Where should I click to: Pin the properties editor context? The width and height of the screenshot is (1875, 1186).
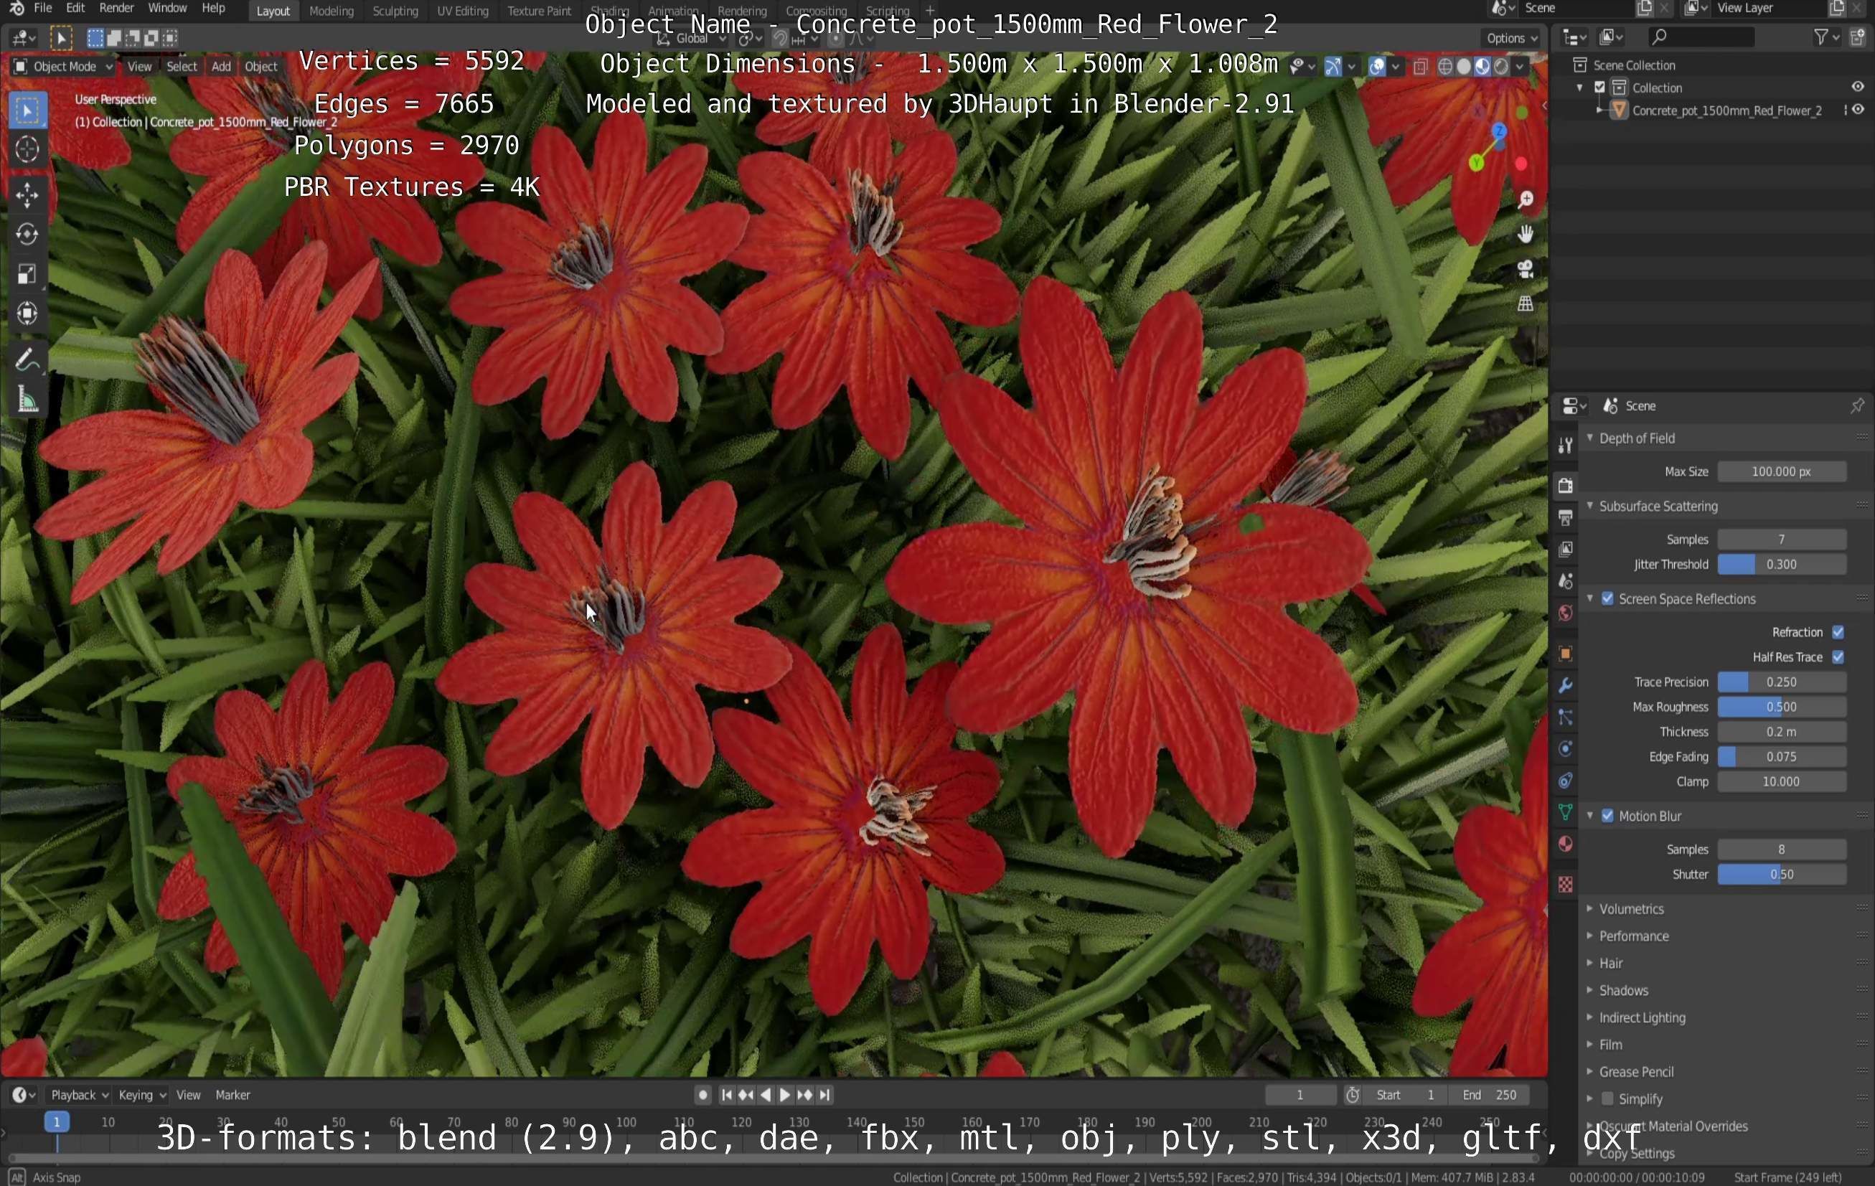coord(1857,405)
